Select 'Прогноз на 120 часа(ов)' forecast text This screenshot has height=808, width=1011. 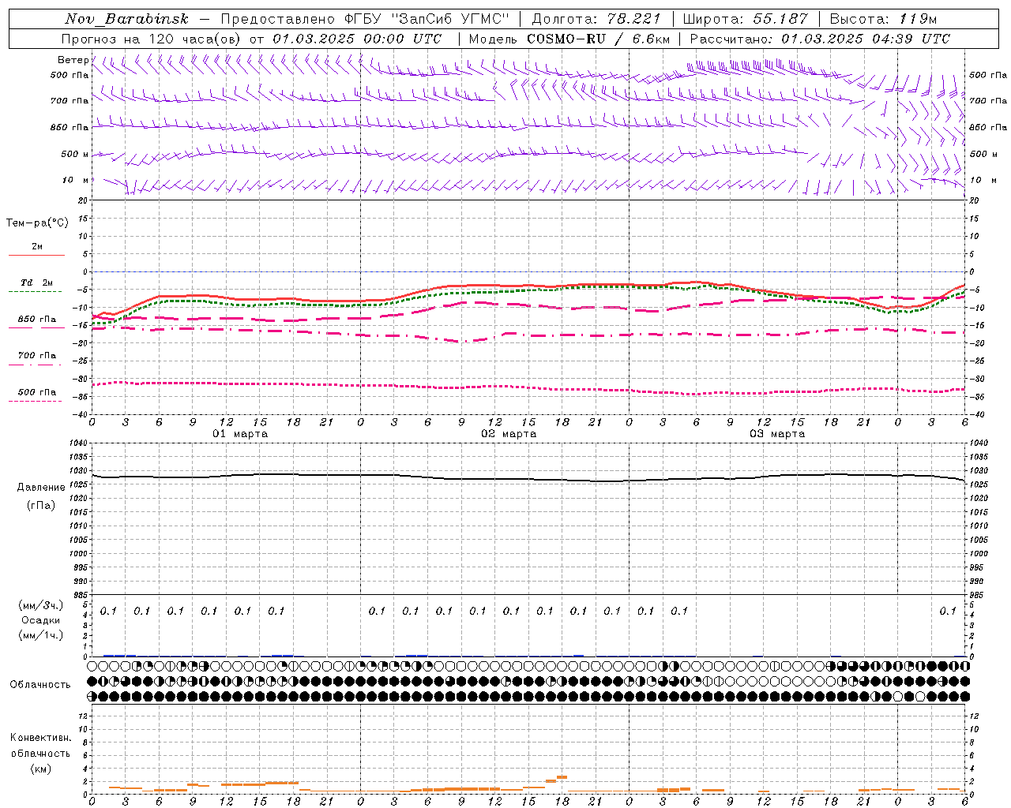152,39
